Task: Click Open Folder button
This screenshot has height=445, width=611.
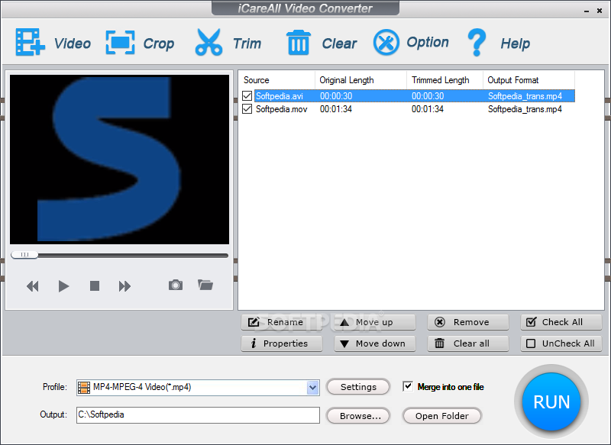Action: 442,415
